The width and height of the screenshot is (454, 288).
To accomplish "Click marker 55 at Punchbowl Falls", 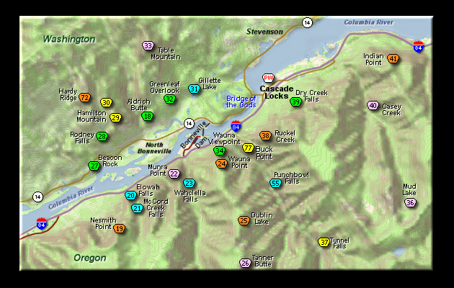I will click(275, 183).
